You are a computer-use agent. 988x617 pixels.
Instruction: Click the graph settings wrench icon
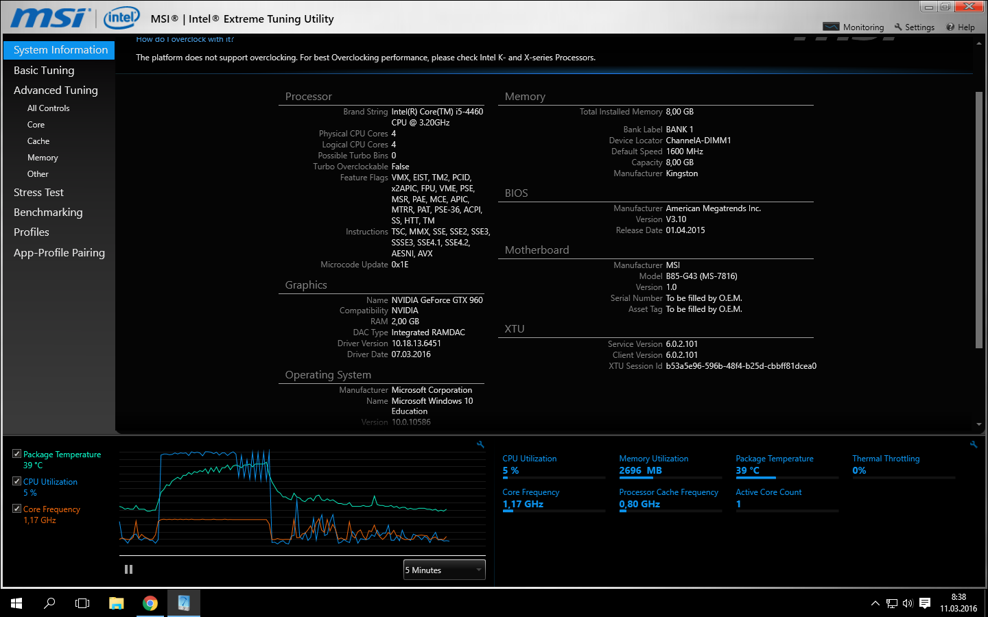(480, 445)
